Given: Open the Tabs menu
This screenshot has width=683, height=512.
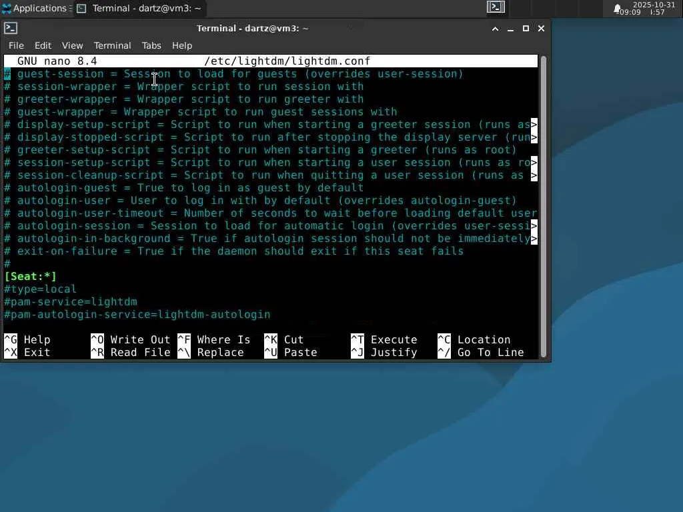Looking at the screenshot, I should point(151,45).
